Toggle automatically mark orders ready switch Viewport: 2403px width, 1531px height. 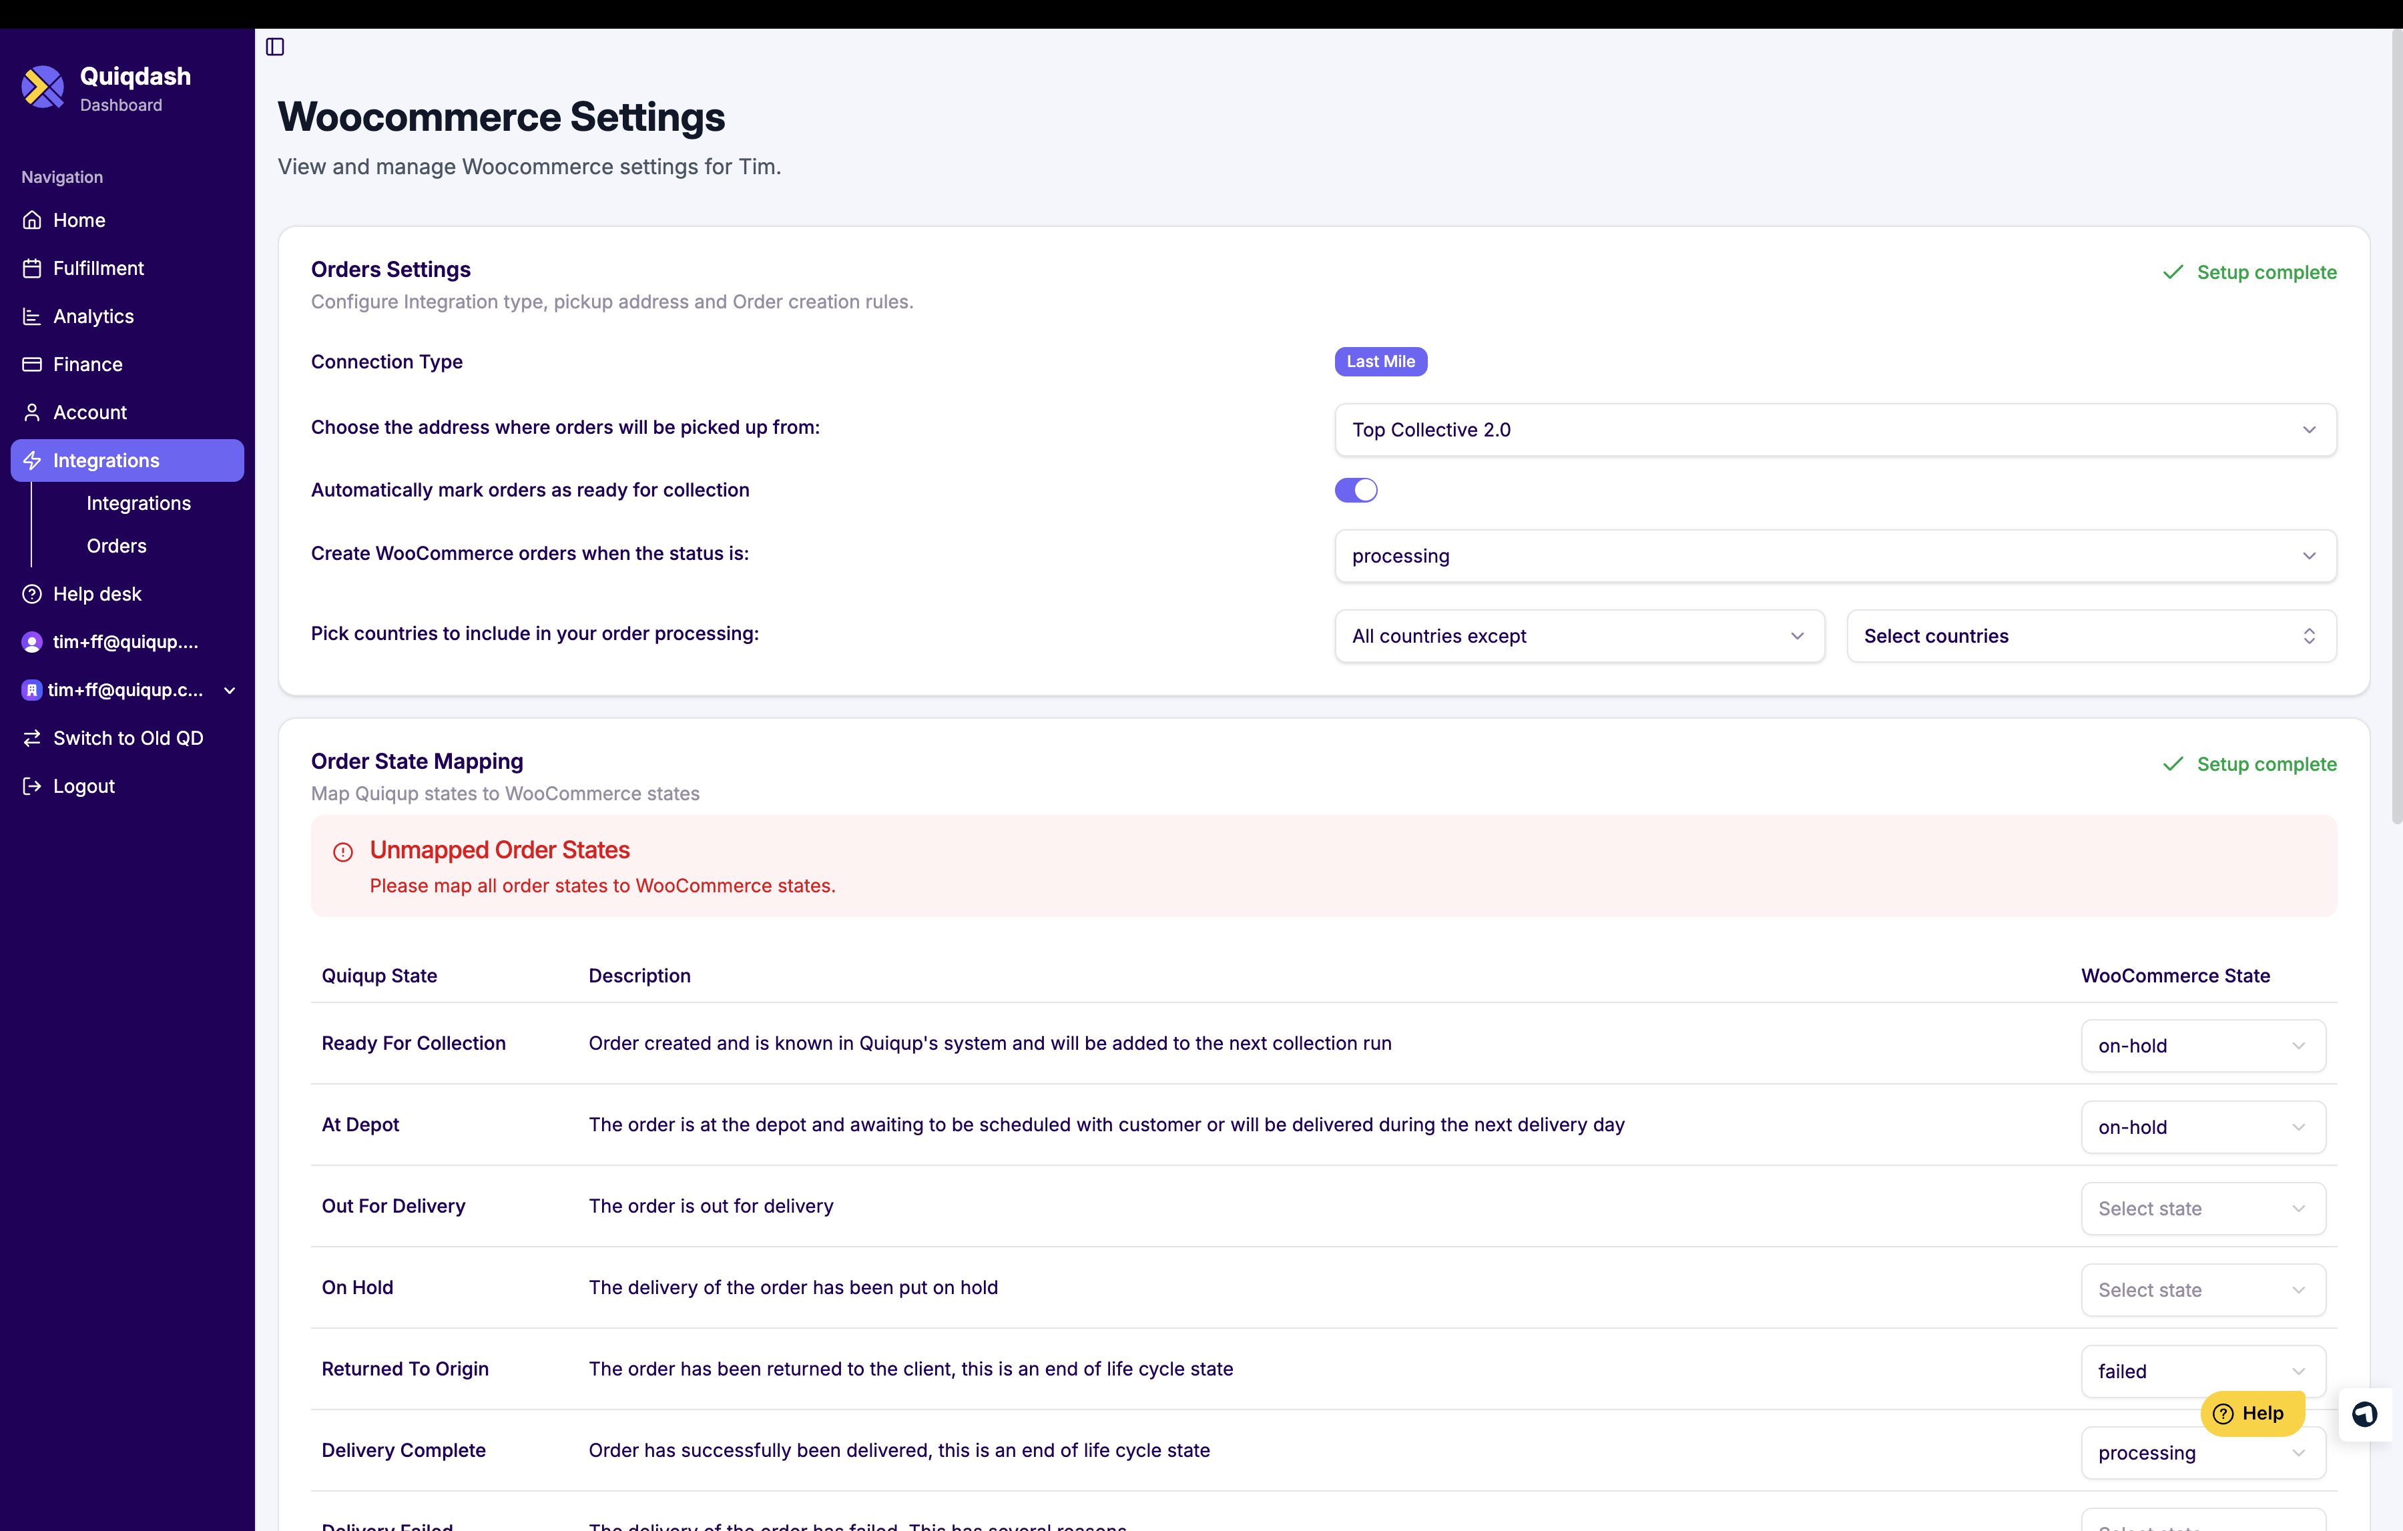point(1355,490)
